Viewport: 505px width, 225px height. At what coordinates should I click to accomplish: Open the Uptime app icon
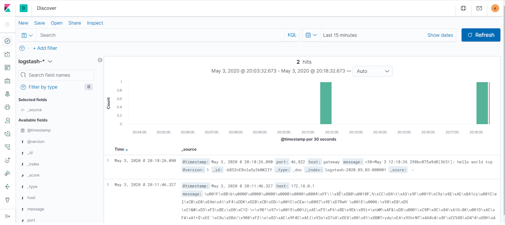[x=8, y=160]
